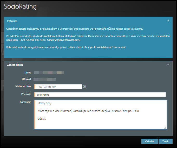Click the Komentář label
The width and height of the screenshot is (177, 148).
pyautogui.click(x=25, y=102)
